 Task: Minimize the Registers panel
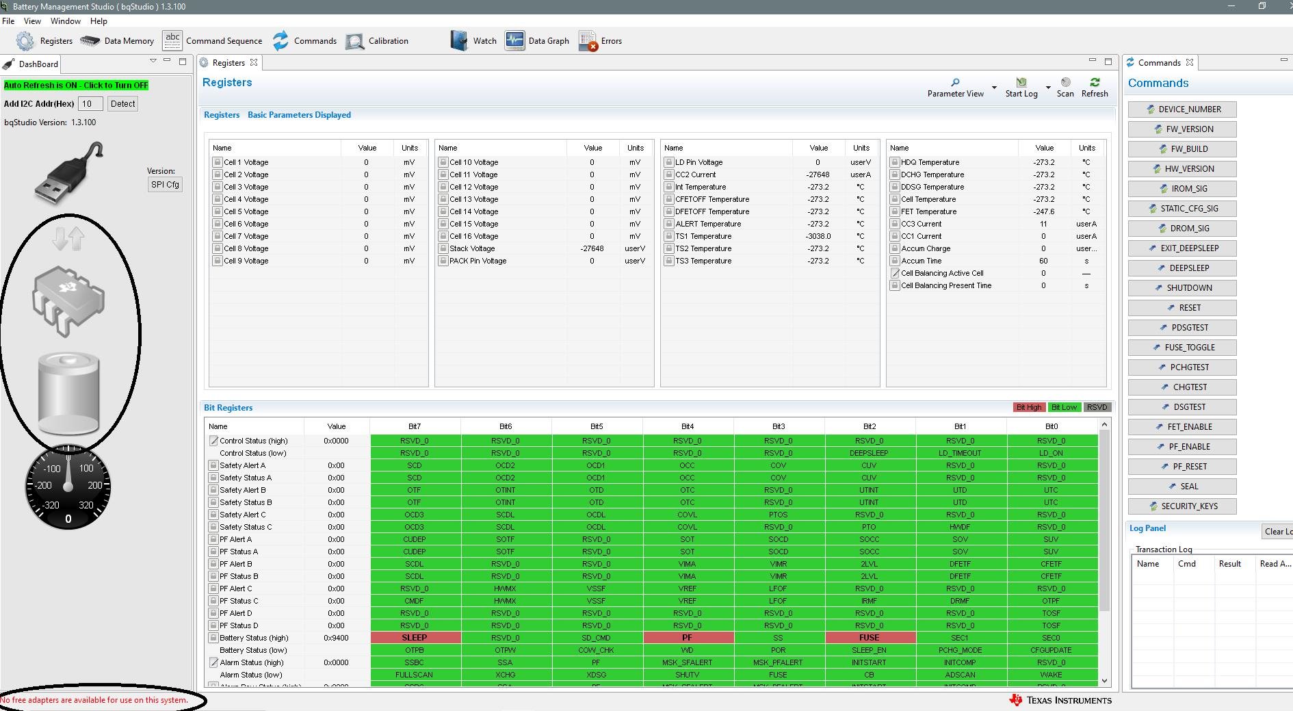pyautogui.click(x=1092, y=61)
